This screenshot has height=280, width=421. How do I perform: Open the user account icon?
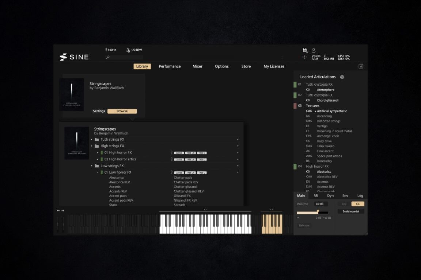pyautogui.click(x=313, y=50)
